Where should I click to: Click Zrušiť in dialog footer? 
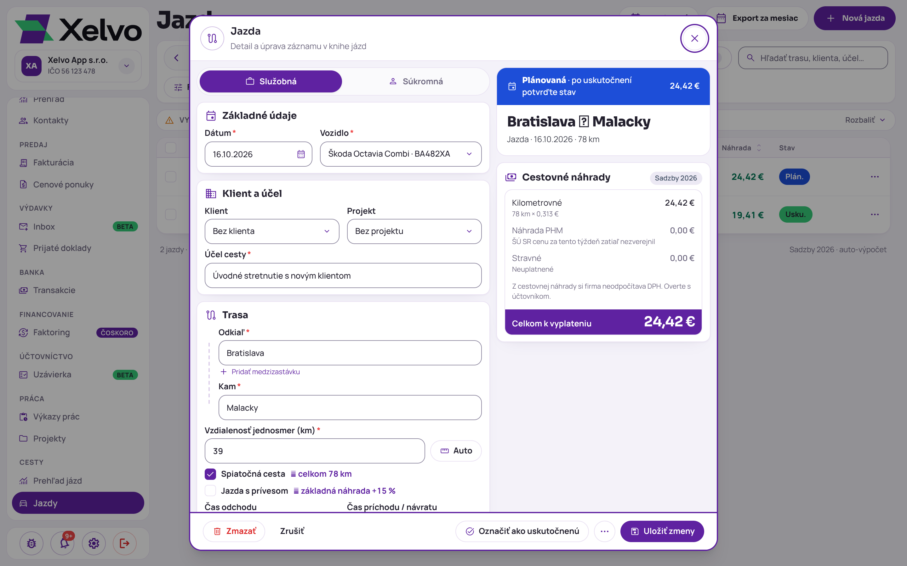point(292,531)
